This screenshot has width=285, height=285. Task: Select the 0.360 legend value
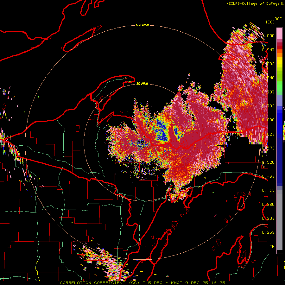[x=268, y=205]
